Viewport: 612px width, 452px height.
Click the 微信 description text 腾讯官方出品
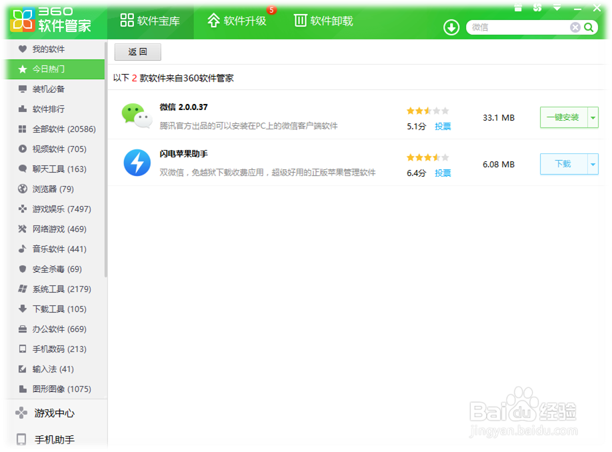coord(249,126)
